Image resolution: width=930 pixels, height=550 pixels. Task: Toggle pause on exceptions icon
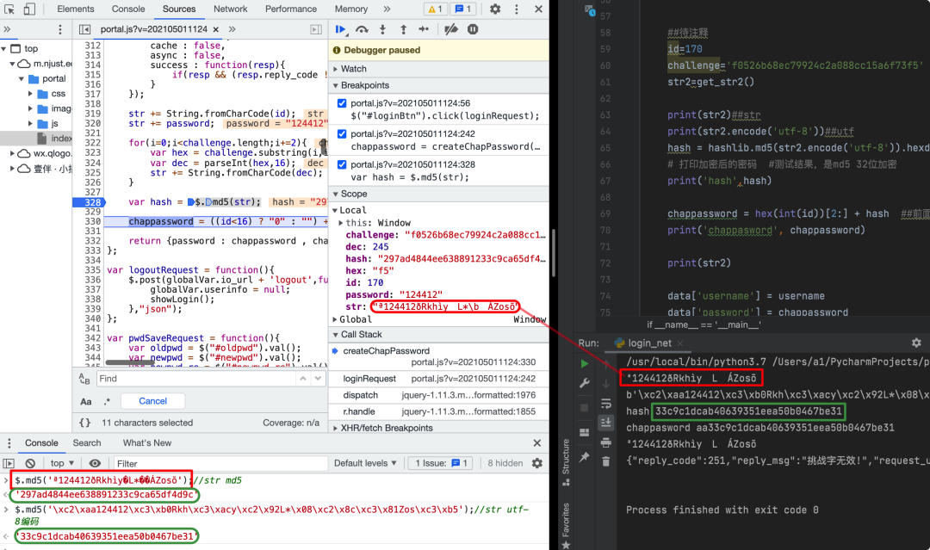[473, 29]
